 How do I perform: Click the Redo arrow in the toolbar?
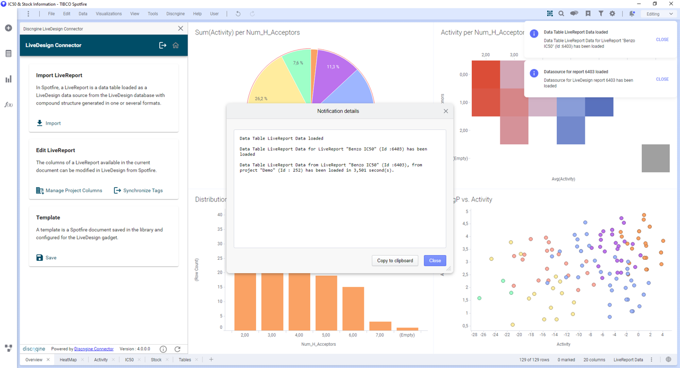tap(252, 14)
